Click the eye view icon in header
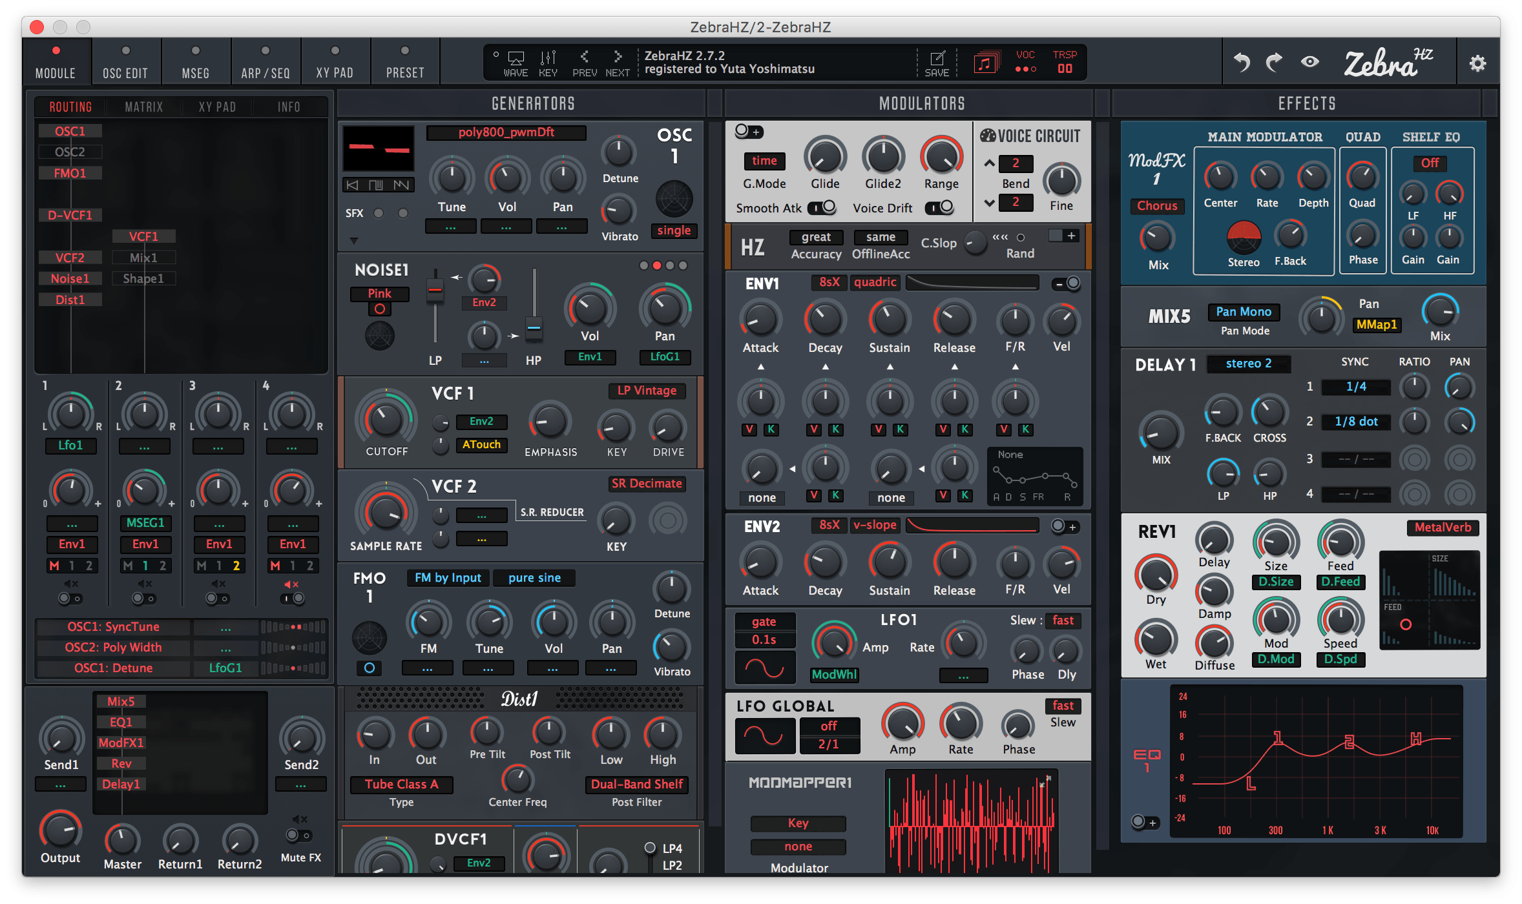 (1310, 62)
